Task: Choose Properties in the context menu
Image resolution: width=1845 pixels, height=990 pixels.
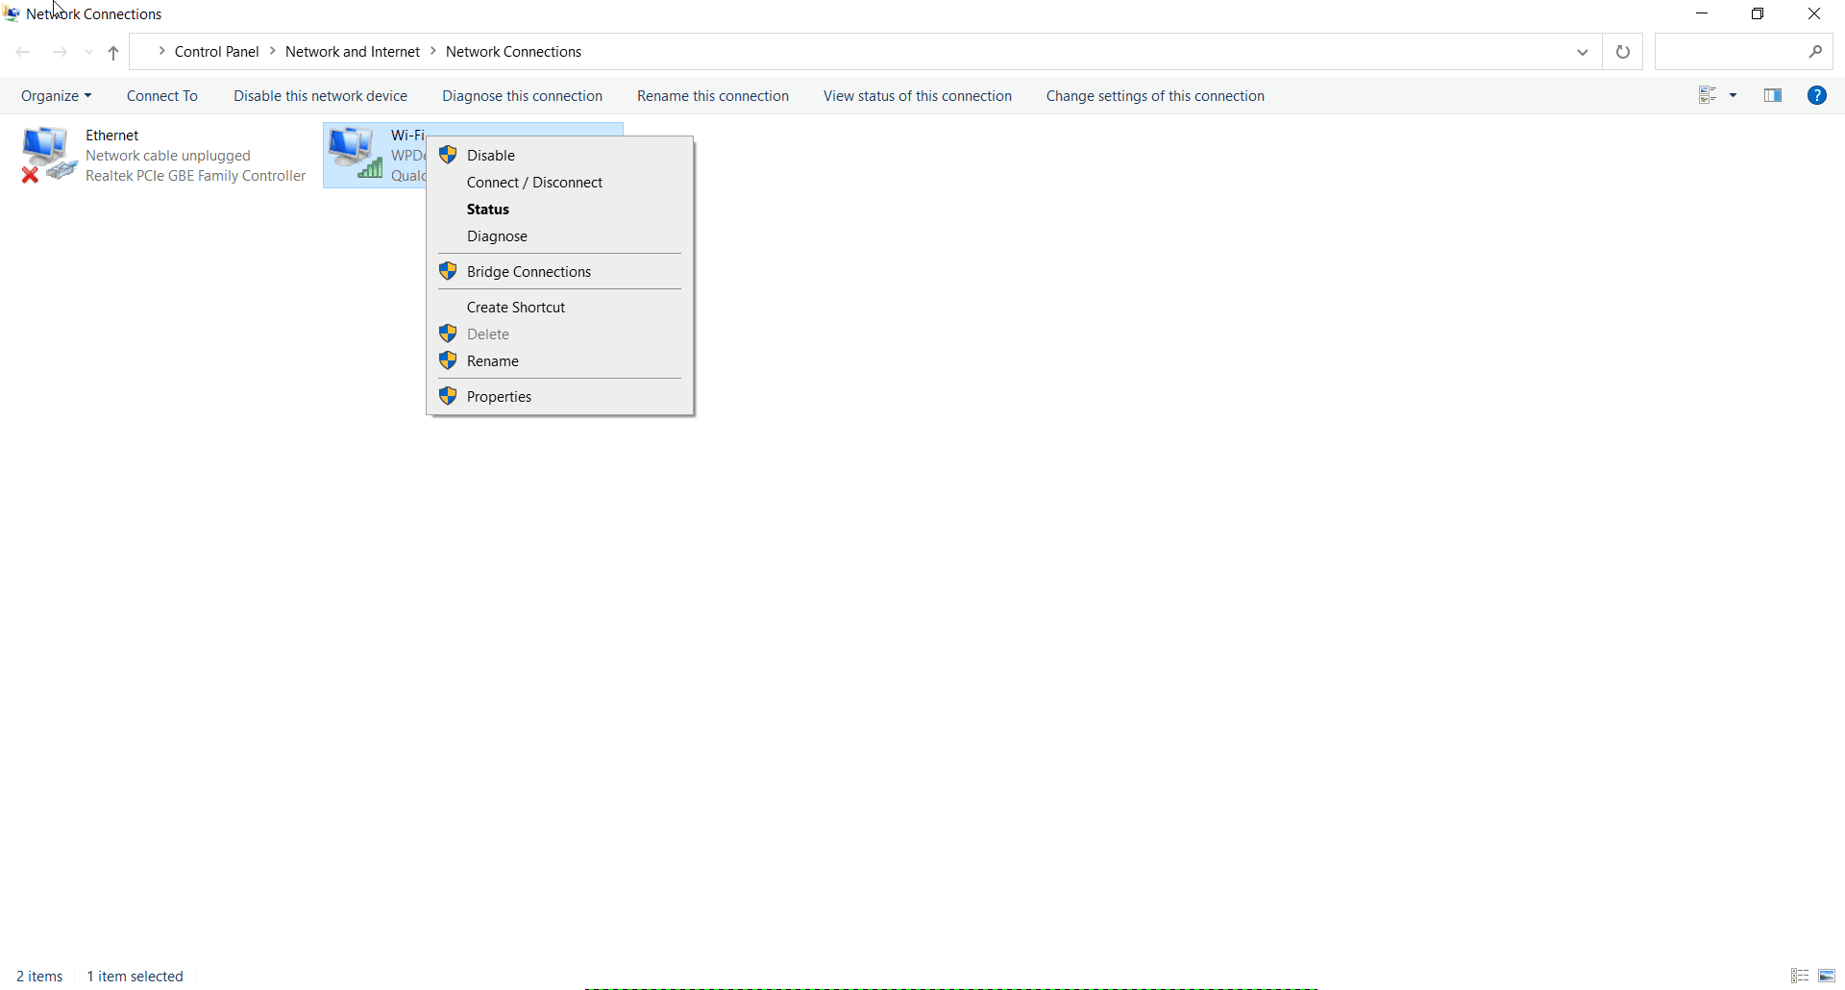Action: (559, 397)
